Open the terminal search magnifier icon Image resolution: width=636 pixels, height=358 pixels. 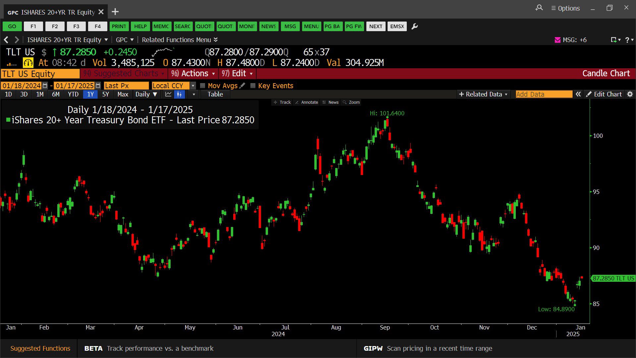point(539,8)
